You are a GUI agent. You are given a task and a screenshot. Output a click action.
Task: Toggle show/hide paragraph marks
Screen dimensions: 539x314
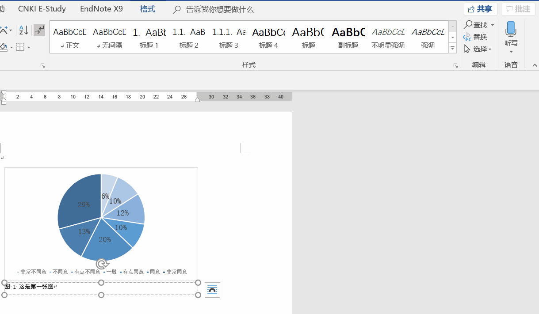pyautogui.click(x=39, y=30)
